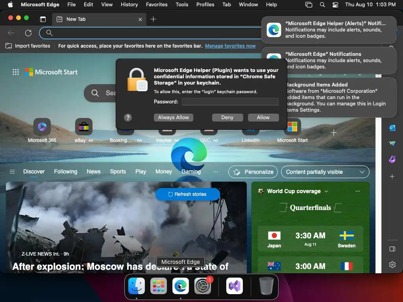Click the Import favorites icon
The image size is (403, 302).
(9, 46)
